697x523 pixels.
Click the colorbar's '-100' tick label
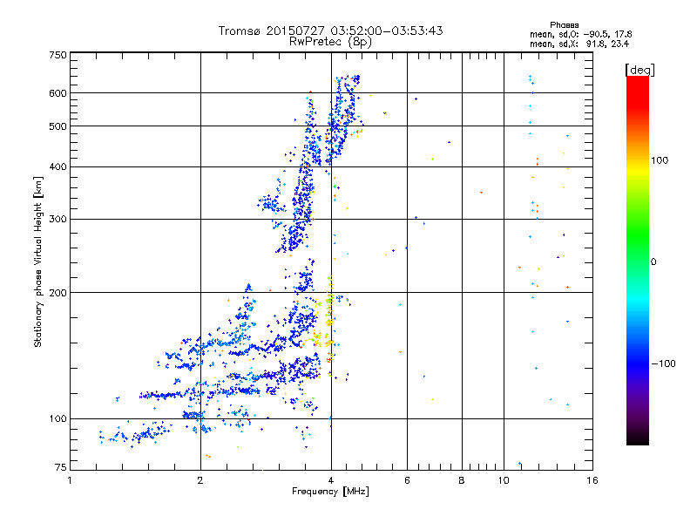pos(664,363)
